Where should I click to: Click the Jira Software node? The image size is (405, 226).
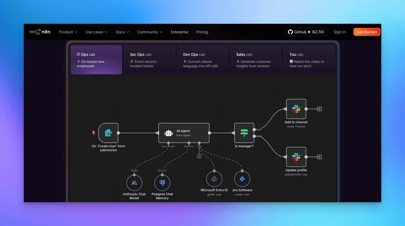pos(242,179)
